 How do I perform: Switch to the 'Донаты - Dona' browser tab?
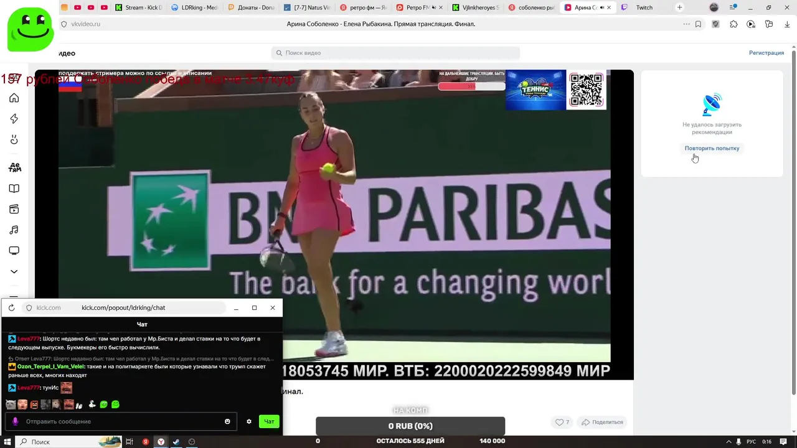pos(250,7)
